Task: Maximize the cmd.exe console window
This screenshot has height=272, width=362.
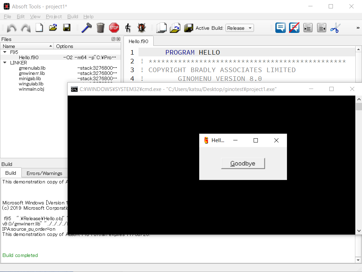Action: tap(331, 89)
